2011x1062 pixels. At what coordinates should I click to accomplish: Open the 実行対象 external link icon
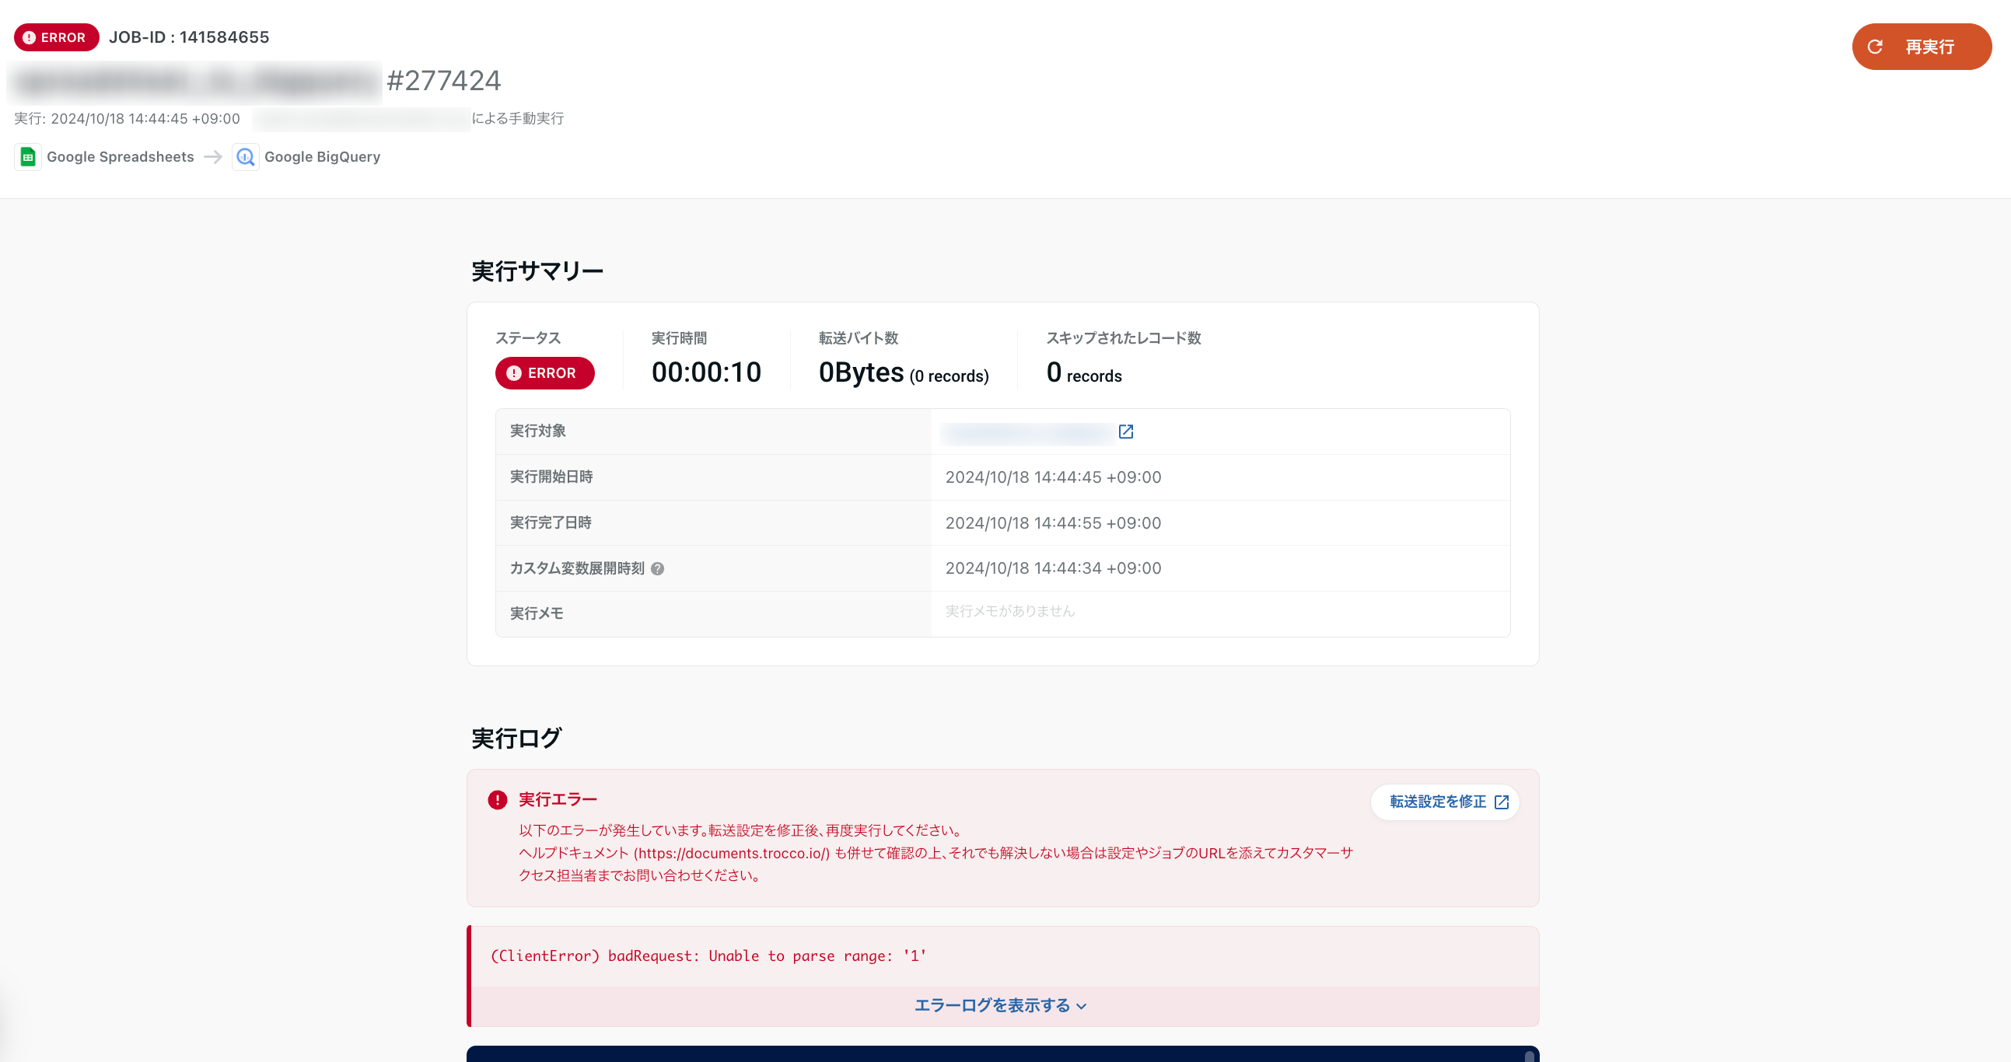tap(1126, 431)
